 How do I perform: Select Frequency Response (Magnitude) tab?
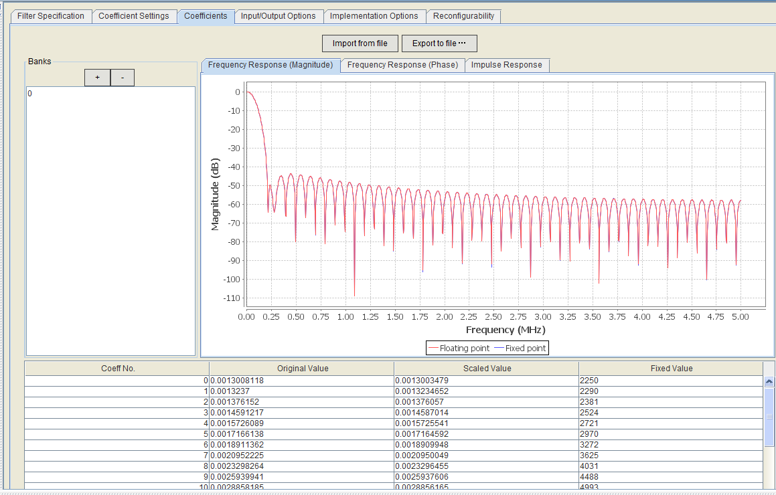270,65
